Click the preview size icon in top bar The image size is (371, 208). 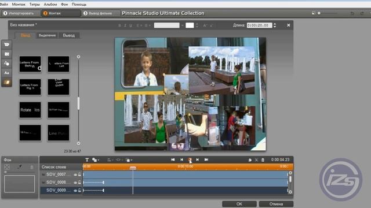314,13
